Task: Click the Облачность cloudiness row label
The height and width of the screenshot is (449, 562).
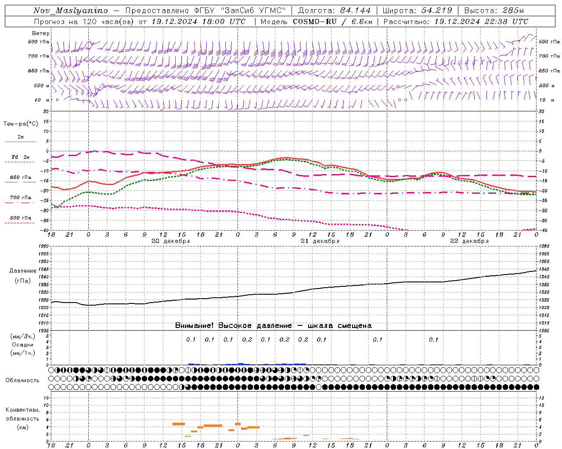Action: [x=22, y=380]
